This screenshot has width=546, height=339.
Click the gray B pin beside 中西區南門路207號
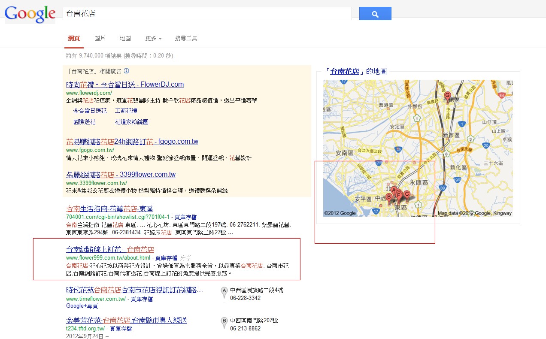click(x=224, y=323)
